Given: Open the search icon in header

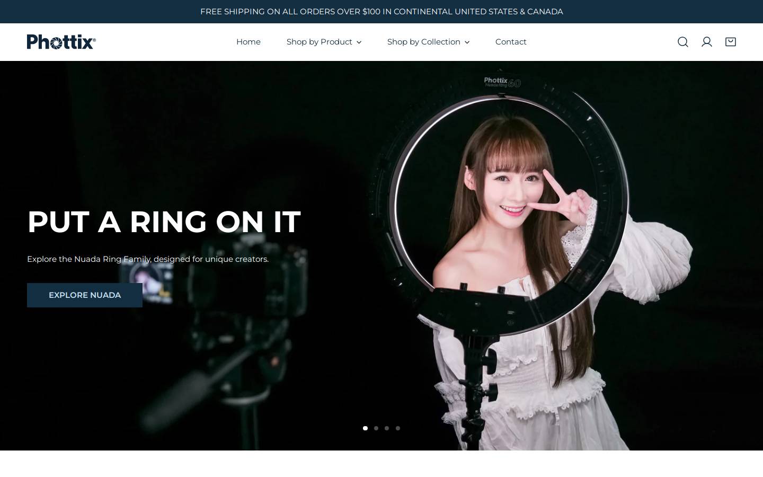Looking at the screenshot, I should point(682,42).
